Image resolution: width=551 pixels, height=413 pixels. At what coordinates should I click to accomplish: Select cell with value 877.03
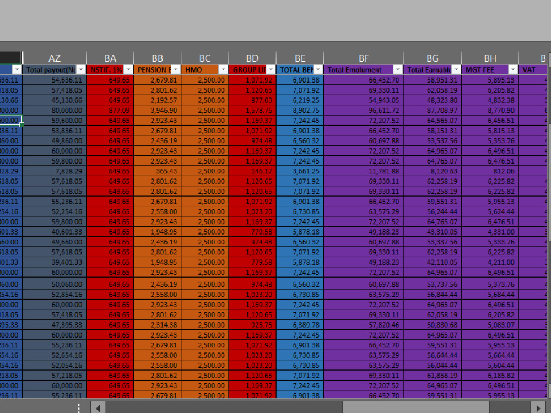[252, 100]
